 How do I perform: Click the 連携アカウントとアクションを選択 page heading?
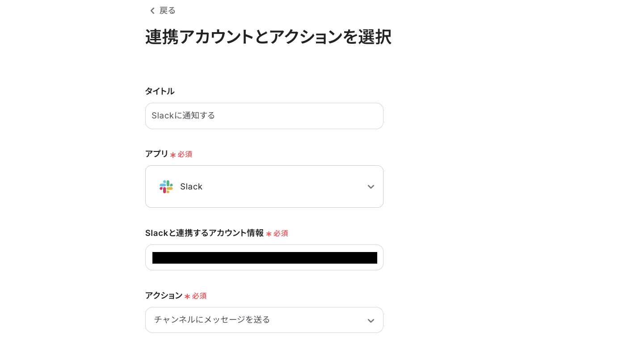pos(268,37)
